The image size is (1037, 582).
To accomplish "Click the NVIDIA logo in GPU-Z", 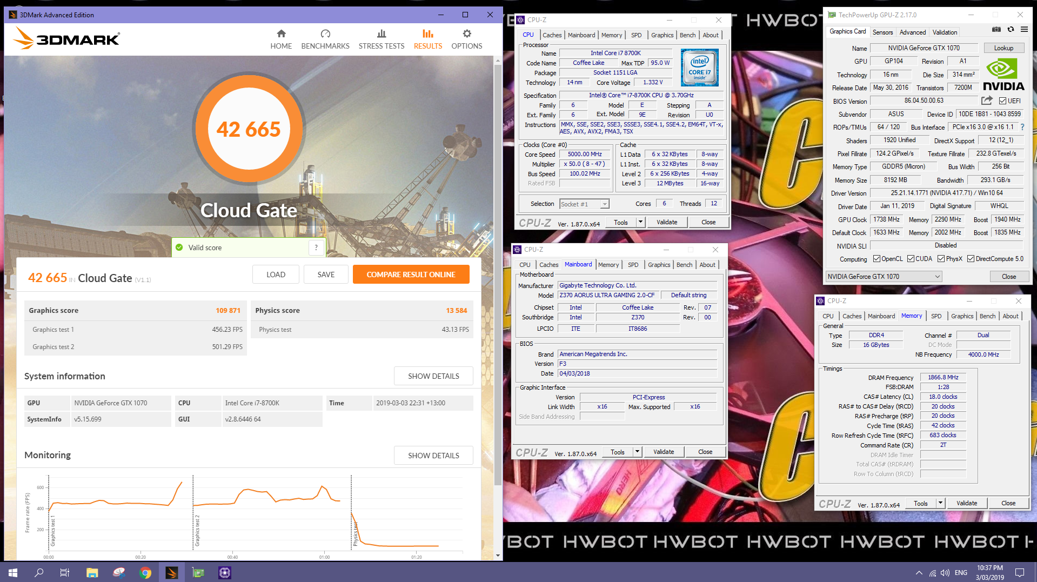I will pyautogui.click(x=1003, y=75).
